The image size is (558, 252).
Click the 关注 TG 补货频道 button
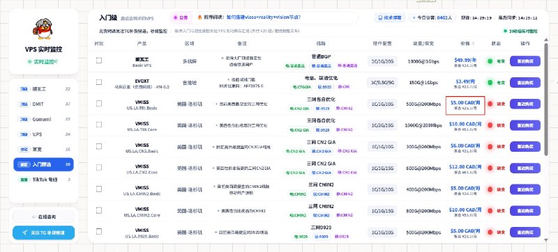coord(43,233)
